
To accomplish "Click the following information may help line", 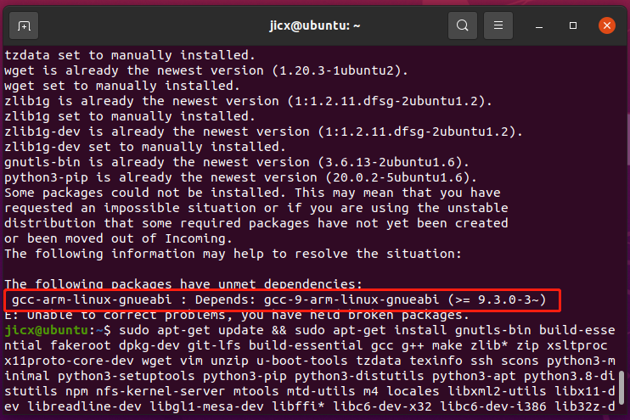I will coord(233,254).
